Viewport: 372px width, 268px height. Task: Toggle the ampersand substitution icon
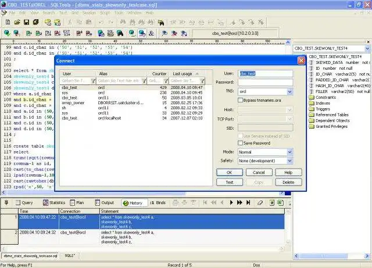[151, 33]
